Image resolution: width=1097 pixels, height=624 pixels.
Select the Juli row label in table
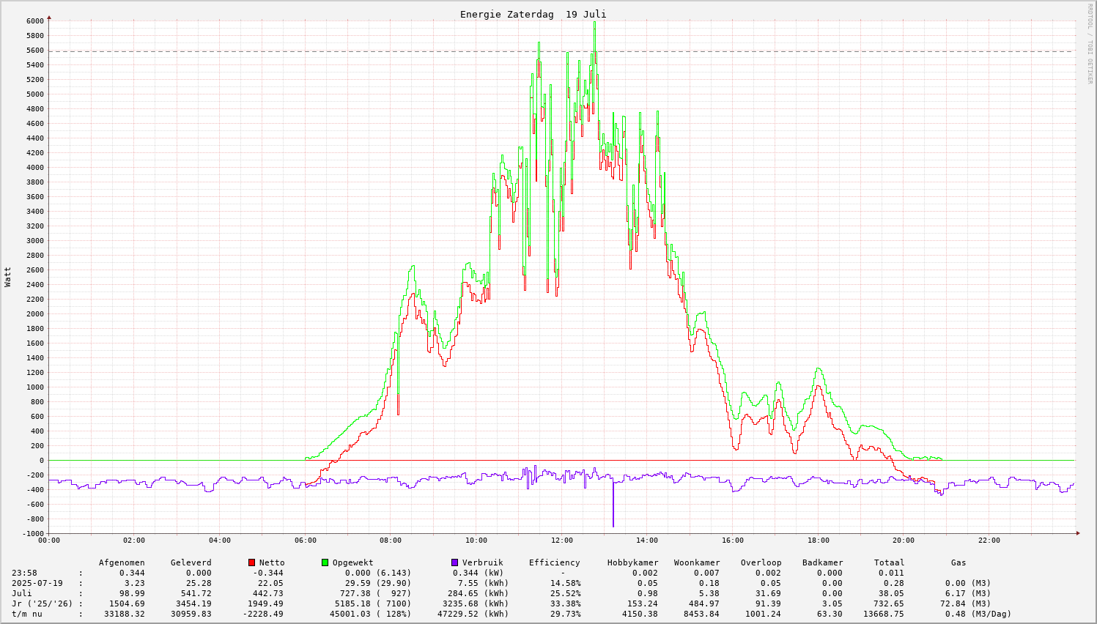pos(23,594)
